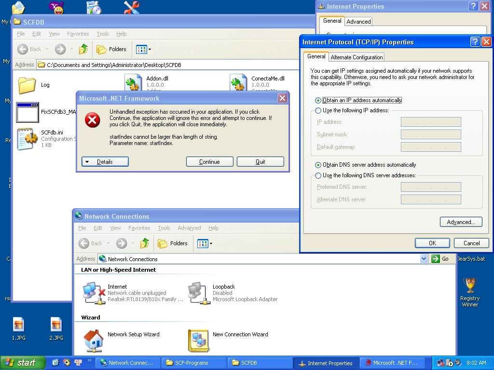Click the SCFDB address bar path
This screenshot has width=494, height=370.
point(114,65)
